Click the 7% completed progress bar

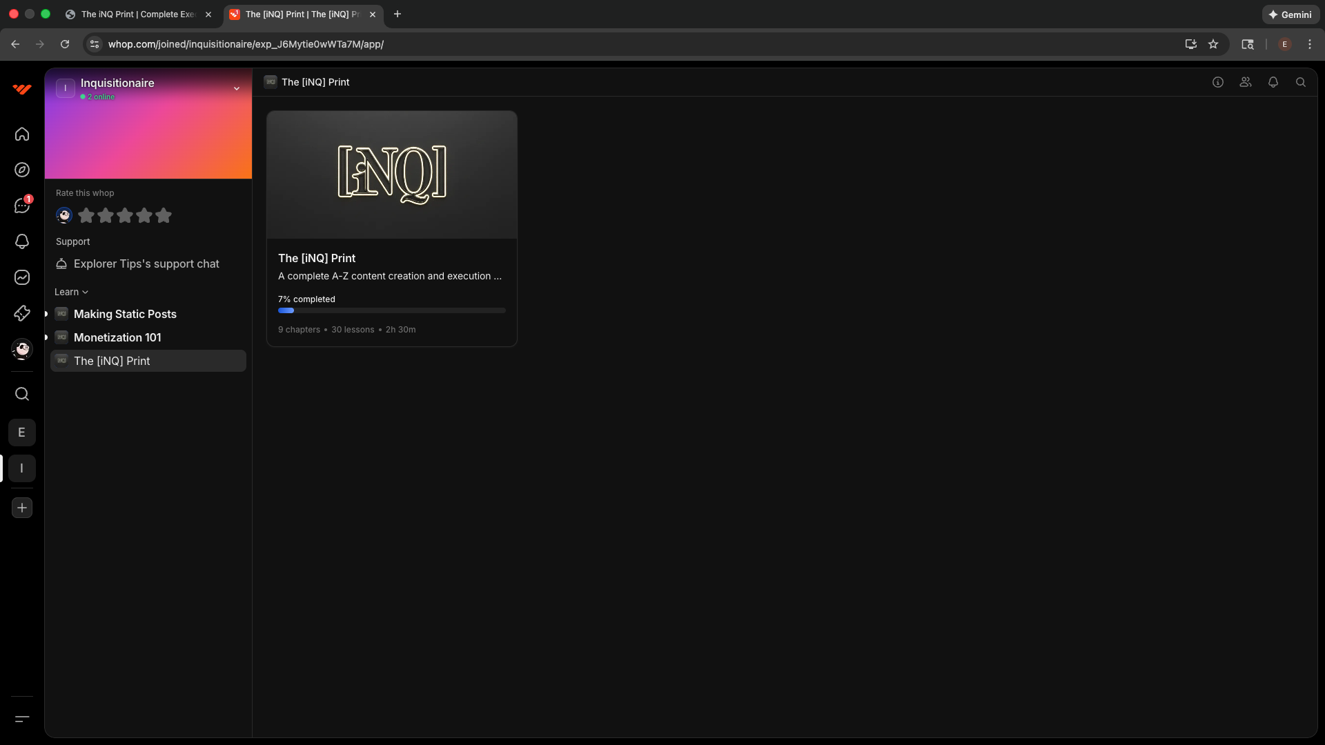(391, 310)
